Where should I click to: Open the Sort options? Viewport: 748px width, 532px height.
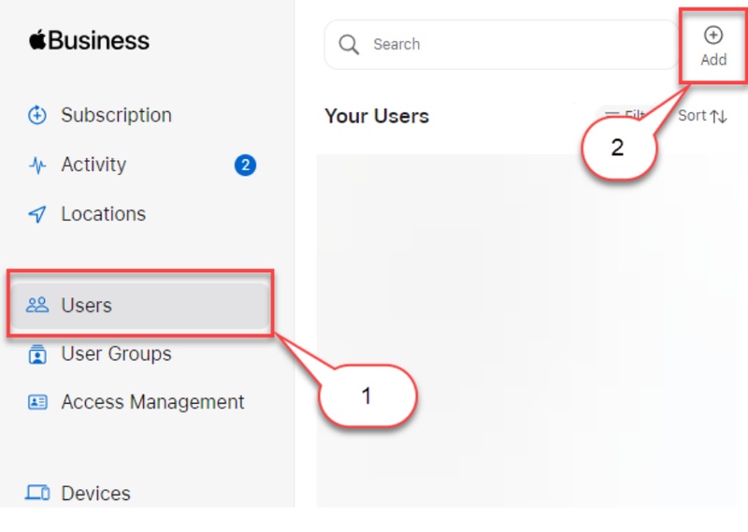(x=702, y=115)
